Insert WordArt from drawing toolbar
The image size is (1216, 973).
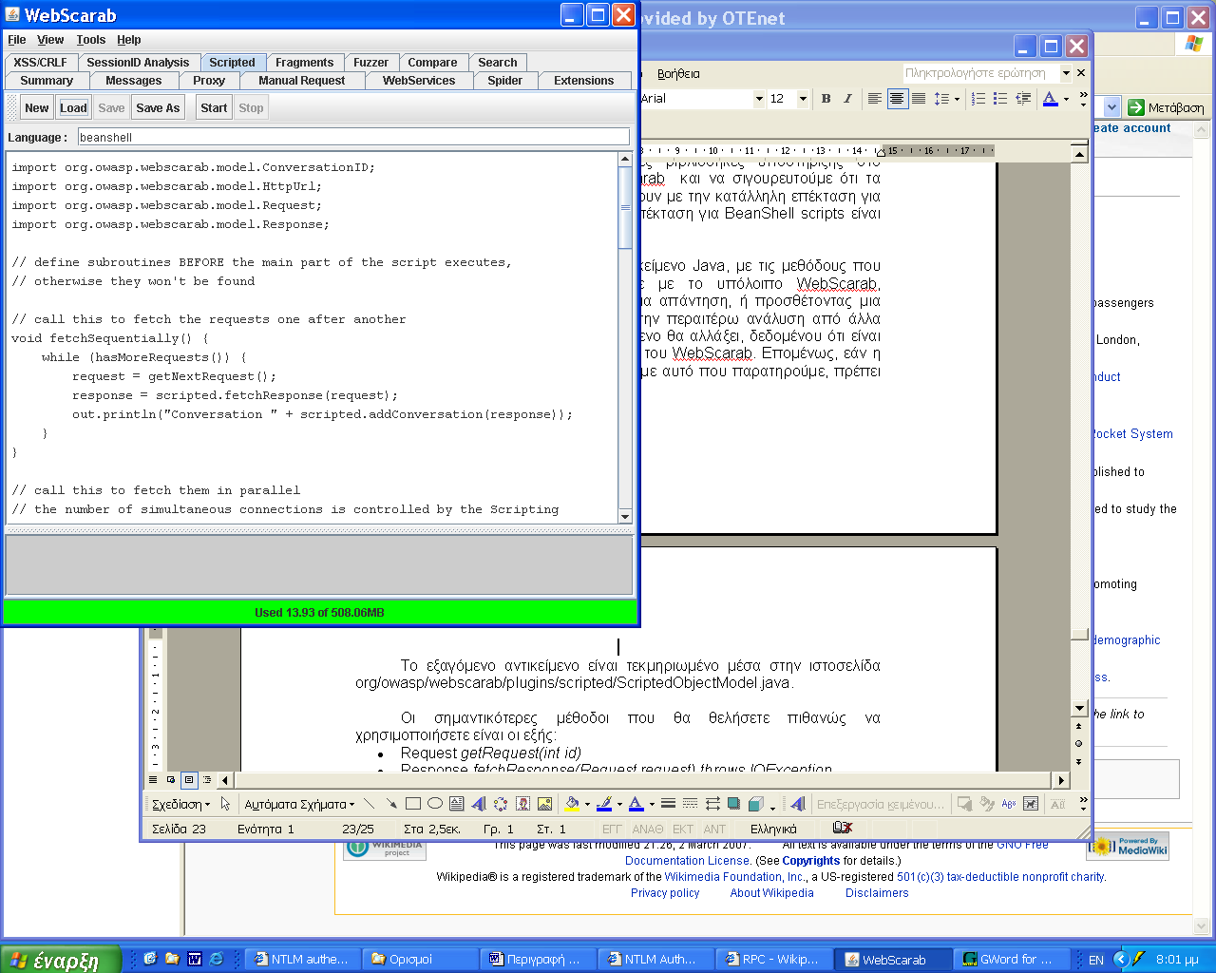coord(478,804)
